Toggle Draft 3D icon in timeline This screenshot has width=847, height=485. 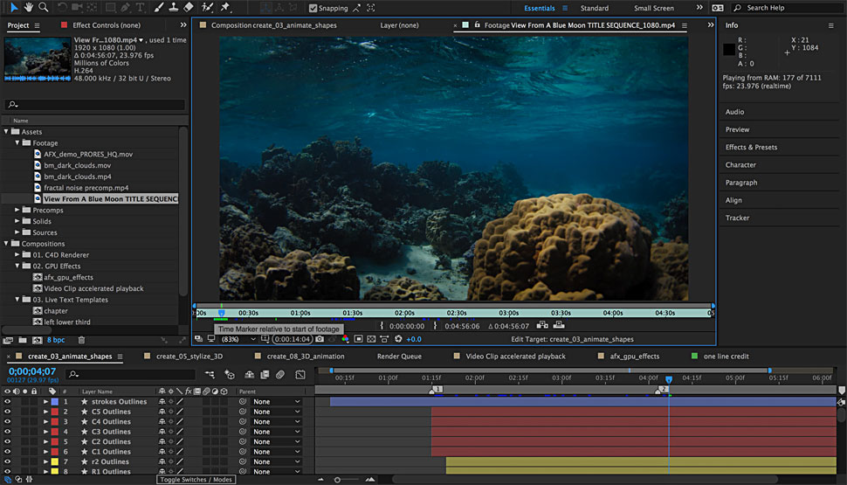tap(230, 374)
